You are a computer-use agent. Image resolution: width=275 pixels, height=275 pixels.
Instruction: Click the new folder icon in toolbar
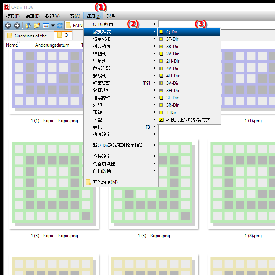coord(37,26)
